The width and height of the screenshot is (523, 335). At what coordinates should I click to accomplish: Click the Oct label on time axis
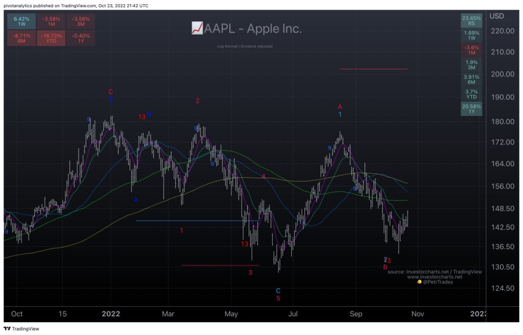click(x=17, y=314)
